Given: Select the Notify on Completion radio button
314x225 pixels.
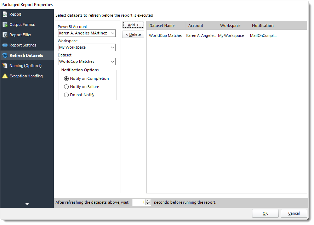Looking at the screenshot, I should 66,79.
